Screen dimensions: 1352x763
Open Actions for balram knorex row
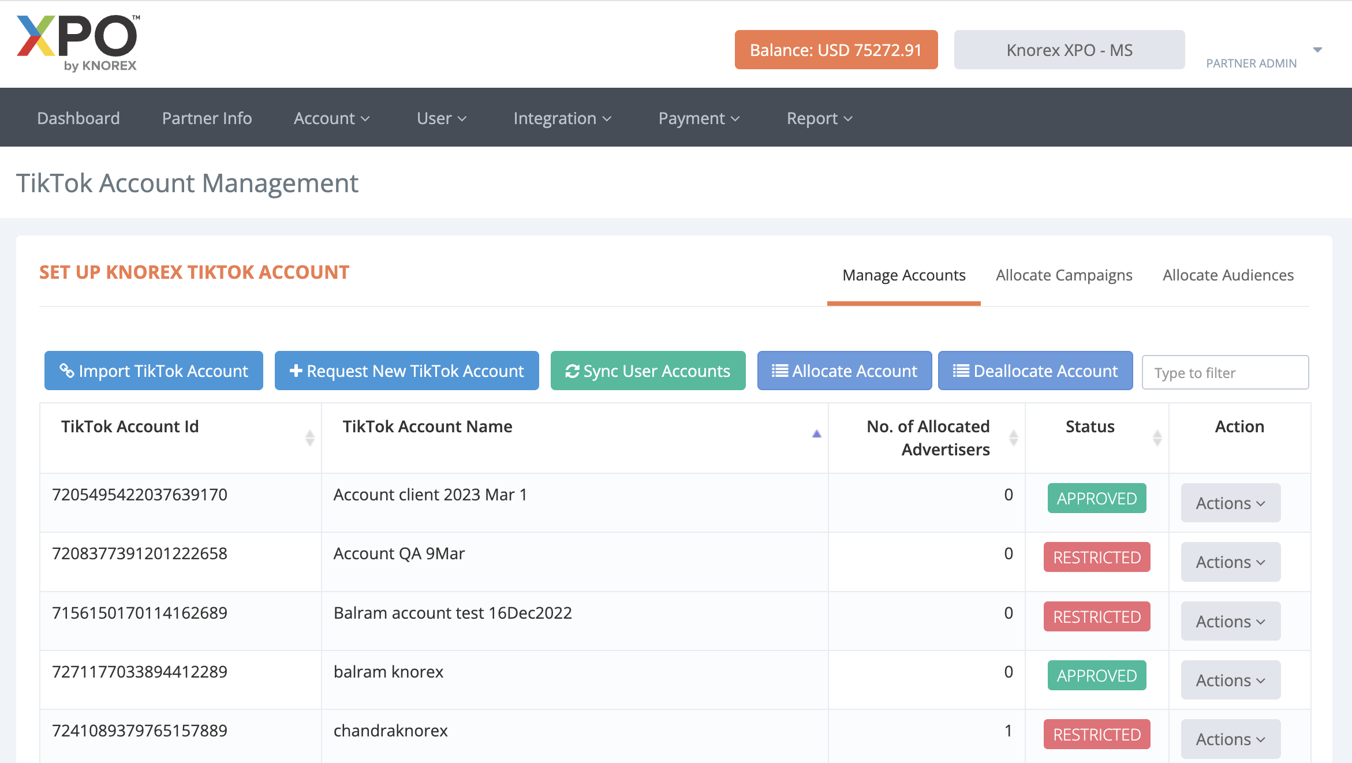[x=1231, y=680]
